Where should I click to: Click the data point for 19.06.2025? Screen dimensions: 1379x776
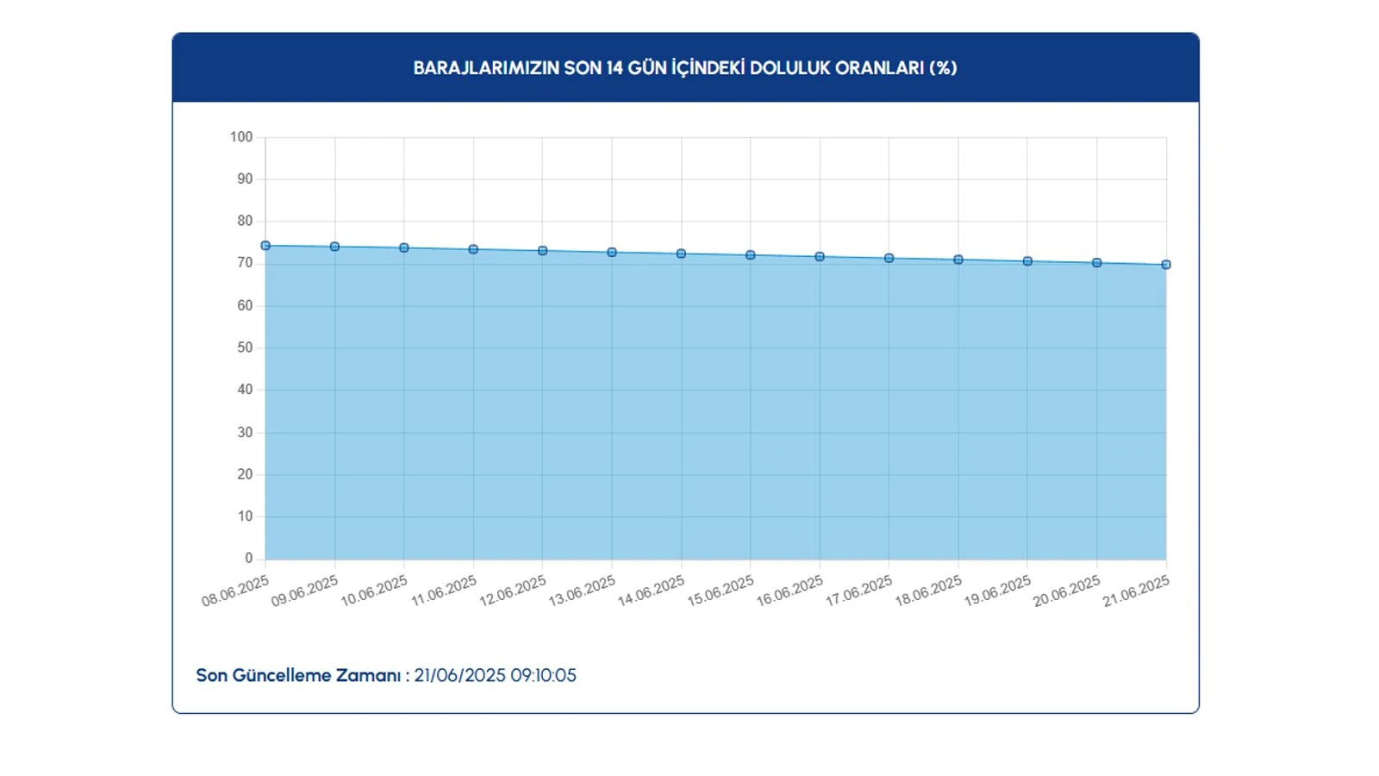click(1027, 261)
